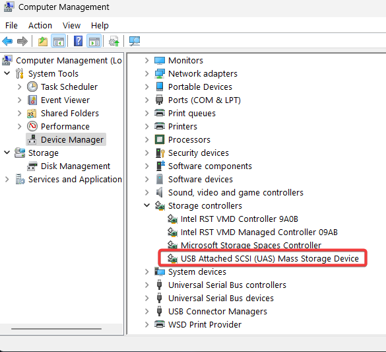Expand the Network adapters category
The image size is (386, 352).
coord(147,74)
